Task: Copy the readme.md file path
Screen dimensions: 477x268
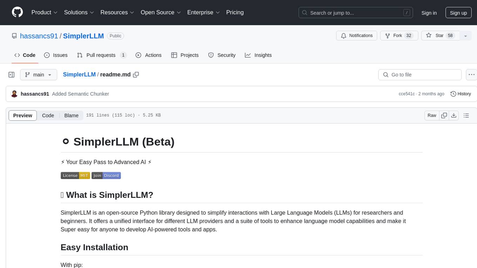Action: tap(136, 74)
